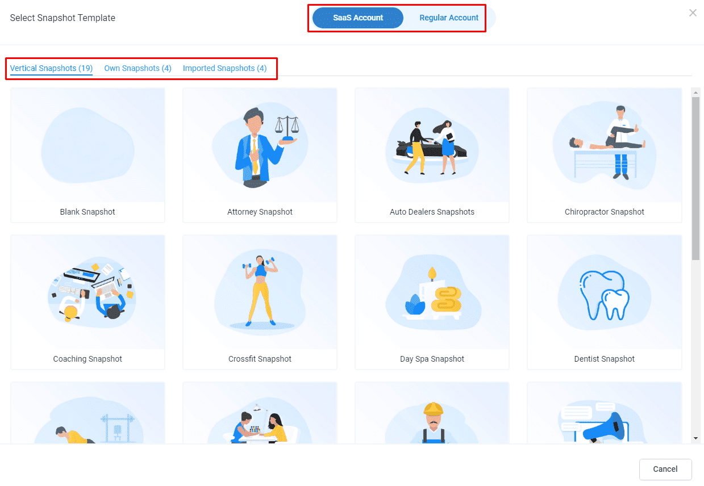This screenshot has width=704, height=486.
Task: Click the vertical scrollbar thumb
Action: (695, 179)
